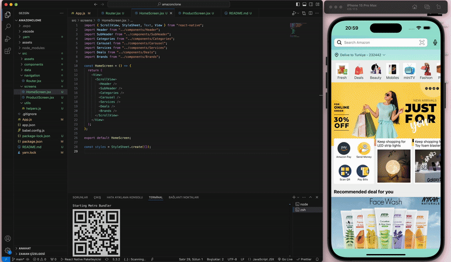451x262 pixels.
Task: Open the Explorer view in the activity bar
Action: (8, 15)
